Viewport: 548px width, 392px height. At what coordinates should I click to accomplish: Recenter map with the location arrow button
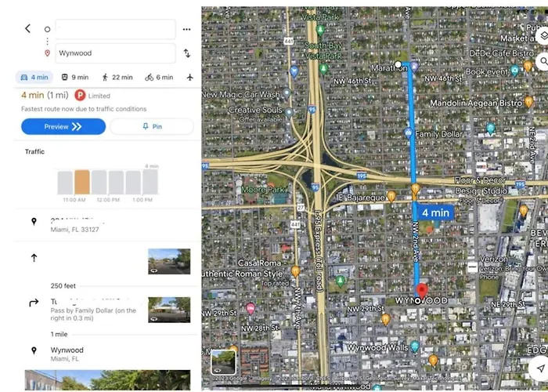pos(540,368)
